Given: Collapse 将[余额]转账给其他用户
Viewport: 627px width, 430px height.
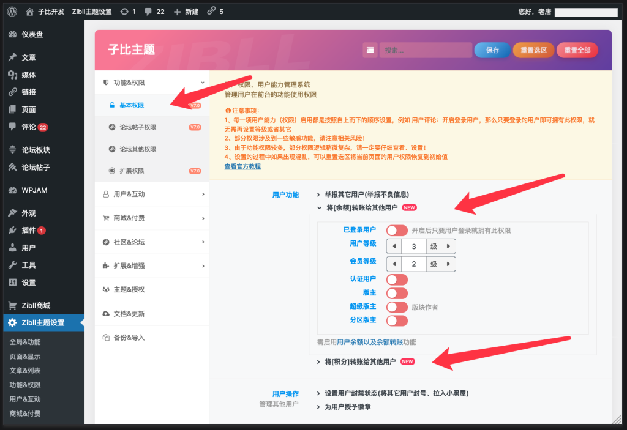Looking at the screenshot, I should point(367,207).
